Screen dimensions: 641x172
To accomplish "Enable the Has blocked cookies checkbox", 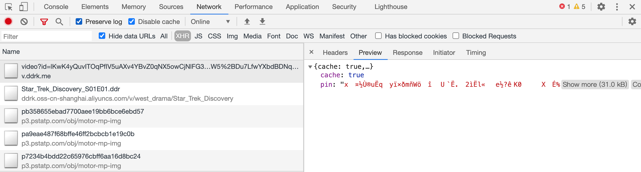I will coord(378,36).
